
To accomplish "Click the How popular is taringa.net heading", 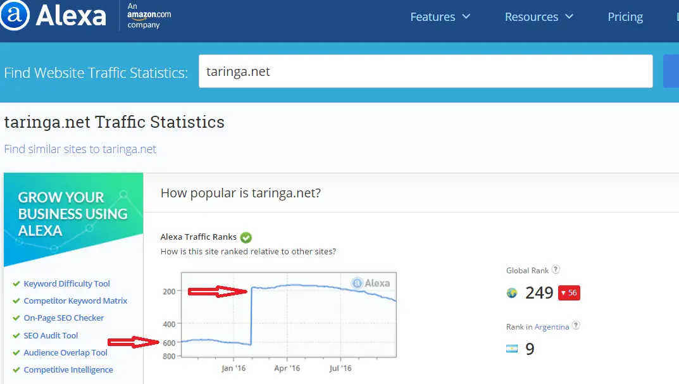I will click(x=240, y=193).
